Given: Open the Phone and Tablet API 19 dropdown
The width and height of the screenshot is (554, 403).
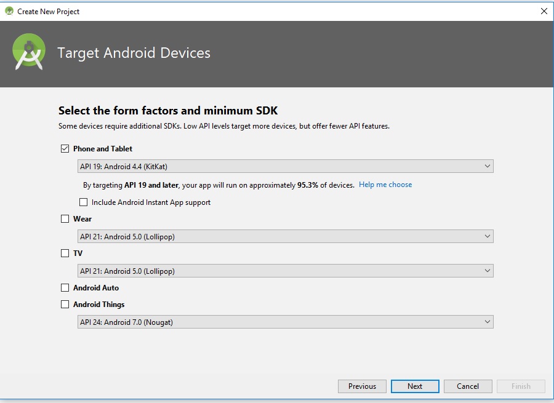Looking at the screenshot, I should (286, 166).
